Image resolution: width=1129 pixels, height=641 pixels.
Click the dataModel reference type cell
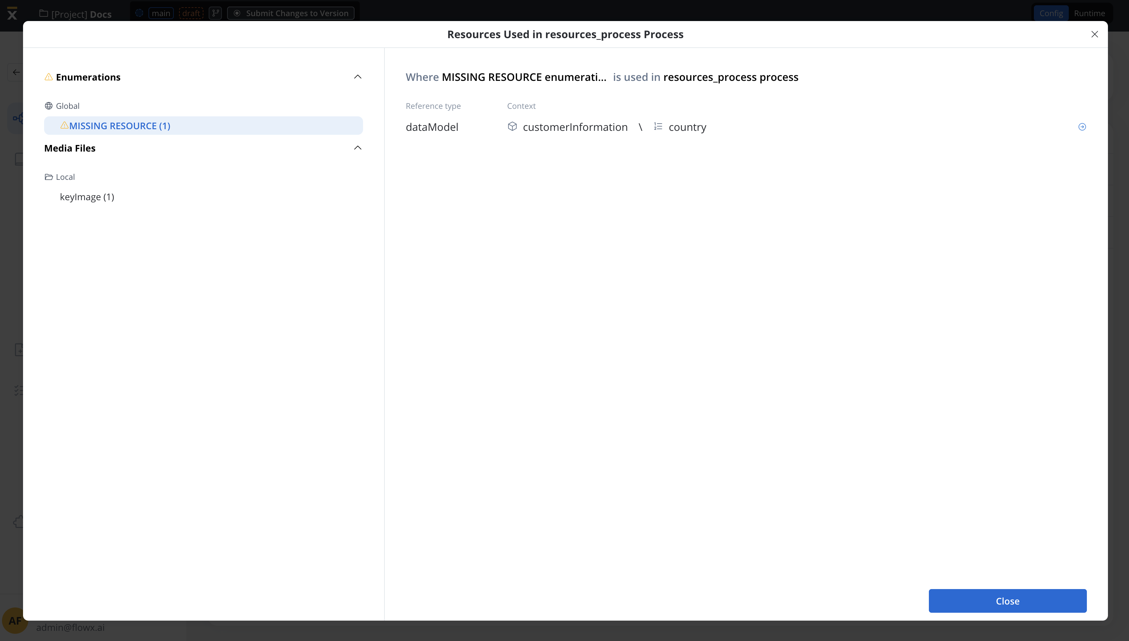click(432, 127)
